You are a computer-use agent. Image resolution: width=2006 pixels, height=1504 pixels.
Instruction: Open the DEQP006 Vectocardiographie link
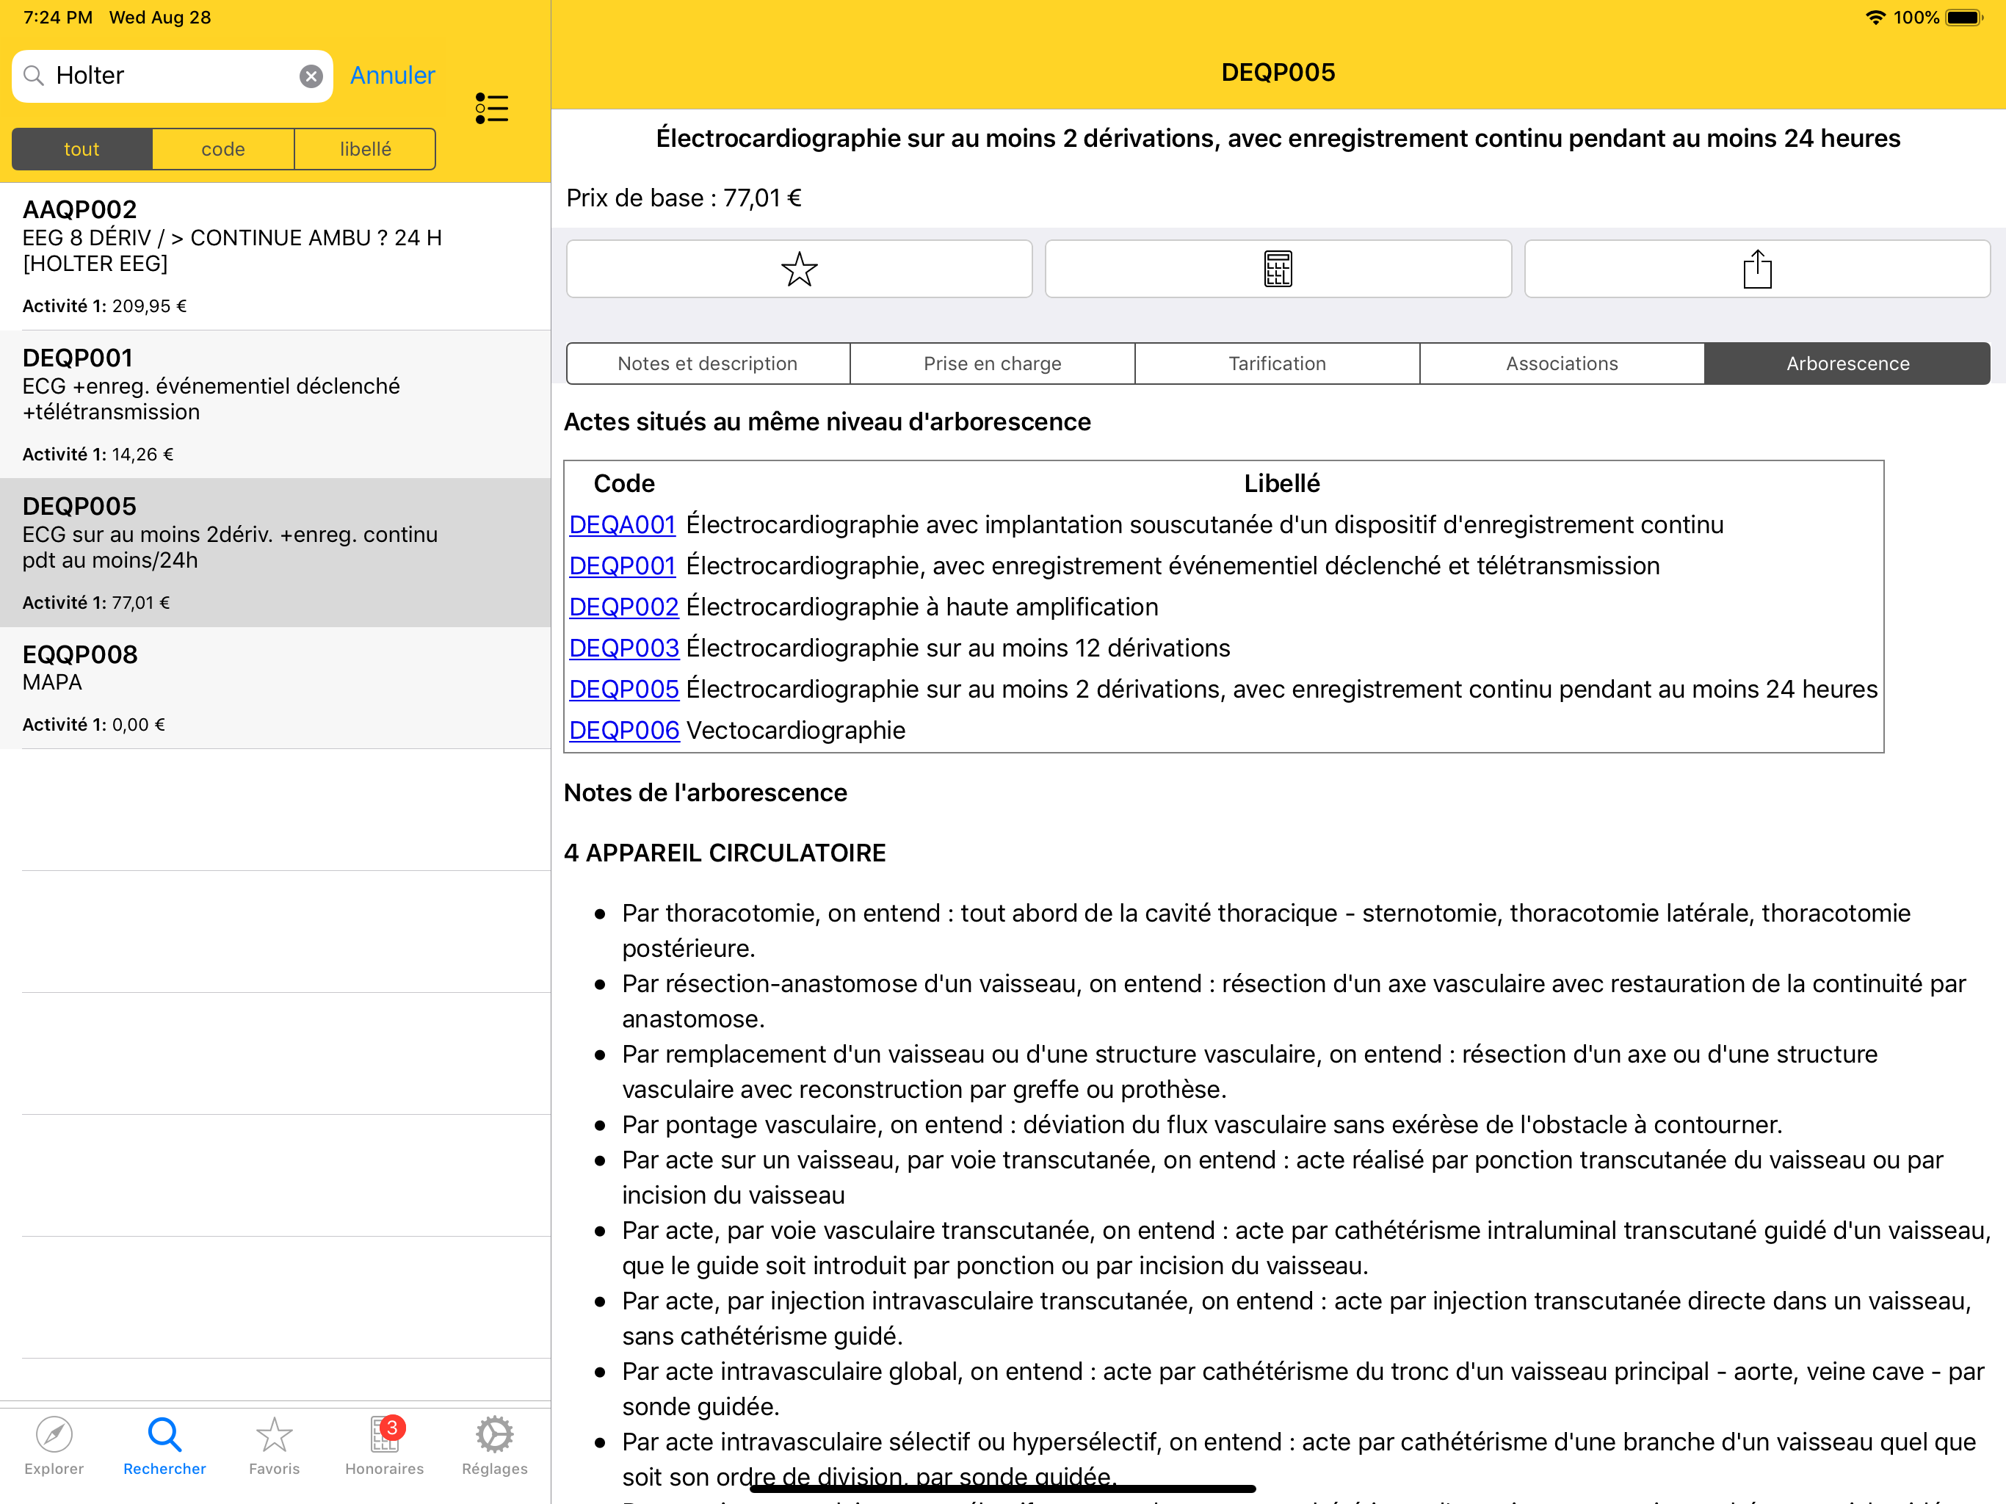(x=624, y=731)
